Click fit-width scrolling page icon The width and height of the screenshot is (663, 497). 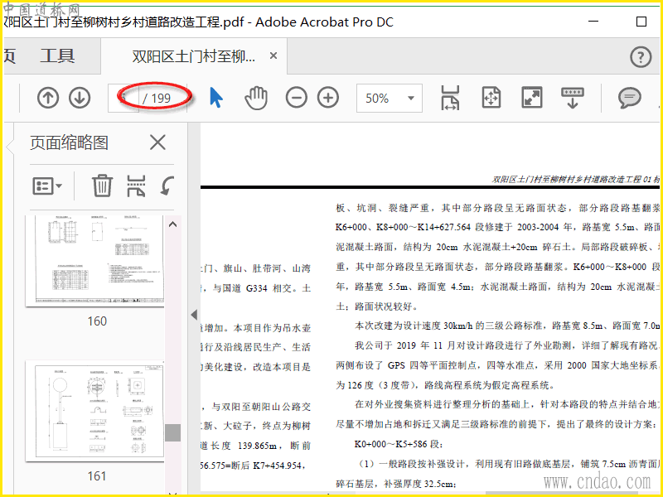(x=450, y=98)
